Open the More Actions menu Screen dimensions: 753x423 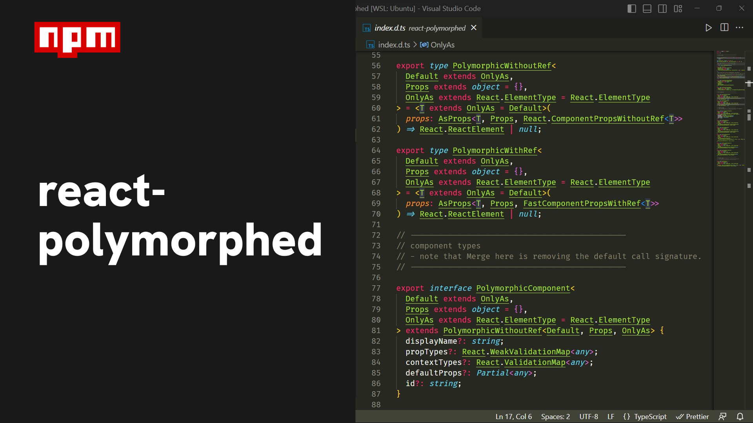tap(740, 27)
